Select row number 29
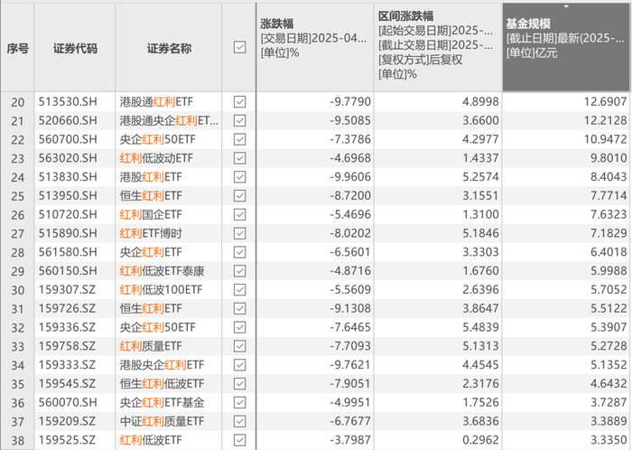Screen dimensions: 632x450 tap(18, 272)
